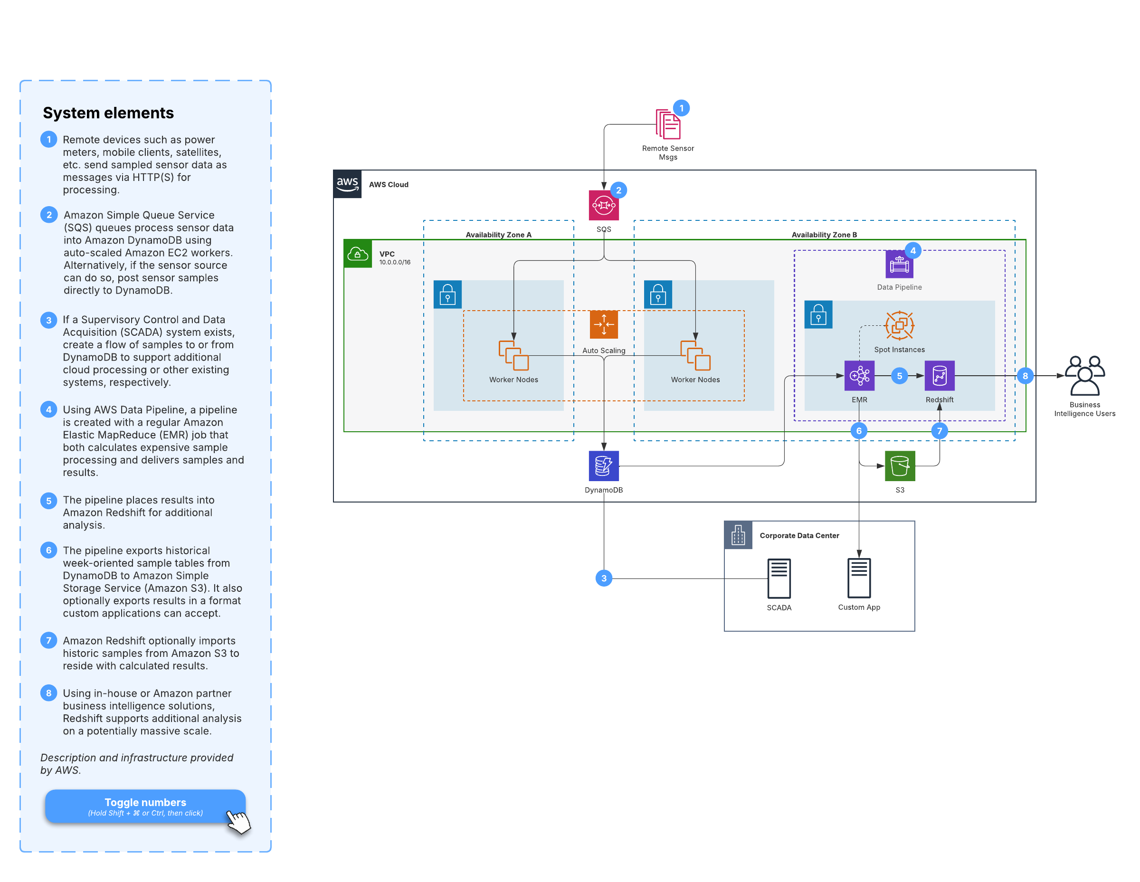Image resolution: width=1140 pixels, height=882 pixels.
Task: Click the Remote Sensor Msgs icon
Action: tap(667, 124)
